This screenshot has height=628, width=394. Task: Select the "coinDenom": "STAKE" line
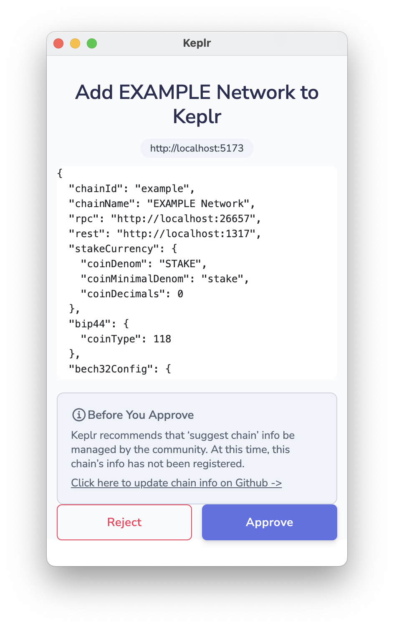(x=144, y=264)
